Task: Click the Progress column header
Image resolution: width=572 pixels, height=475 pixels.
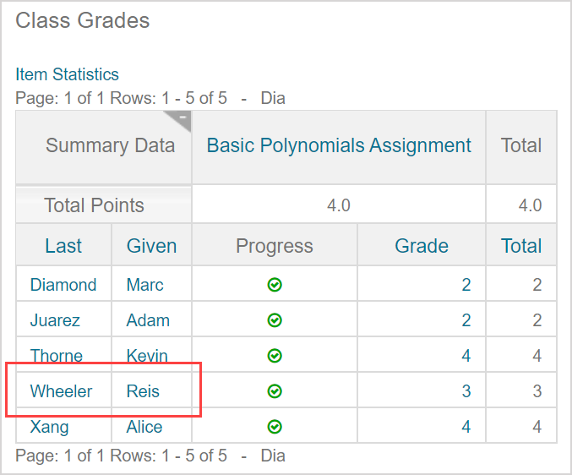Action: pos(275,246)
